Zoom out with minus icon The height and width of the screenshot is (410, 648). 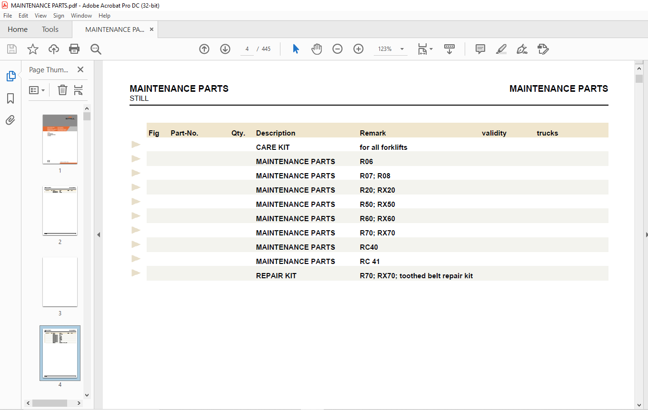coord(338,49)
